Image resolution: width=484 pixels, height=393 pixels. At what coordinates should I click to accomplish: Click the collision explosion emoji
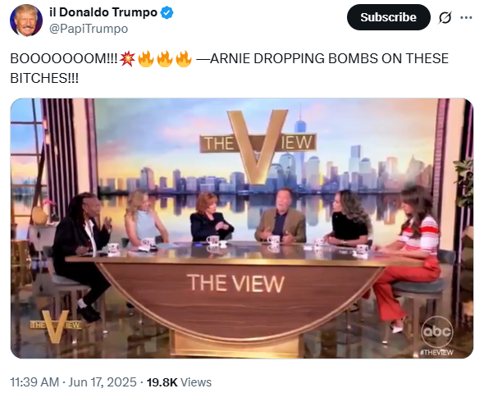pos(127,58)
